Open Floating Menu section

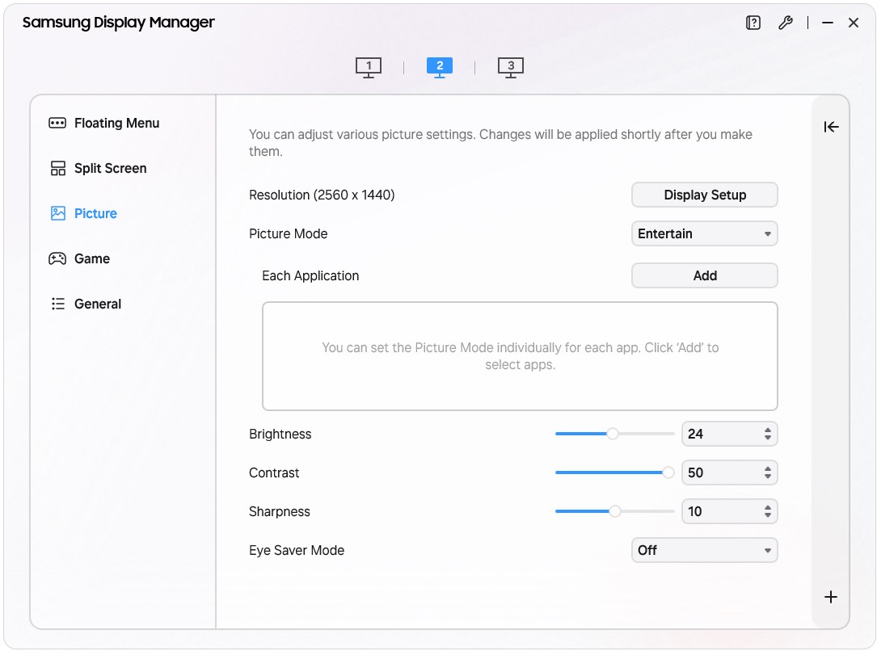(x=116, y=123)
